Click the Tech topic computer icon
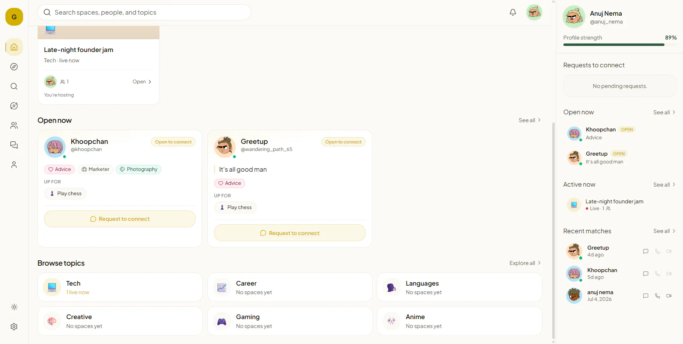The width and height of the screenshot is (683, 344). [x=52, y=287]
